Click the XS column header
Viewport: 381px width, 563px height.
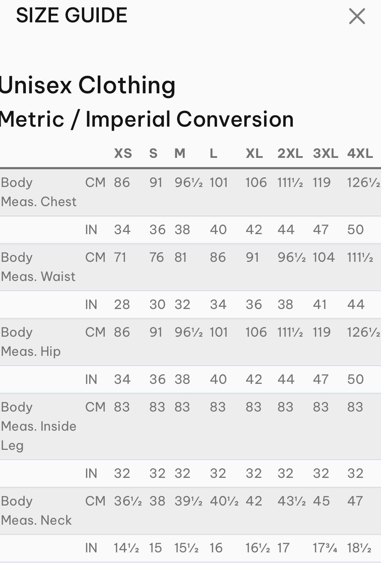point(123,153)
